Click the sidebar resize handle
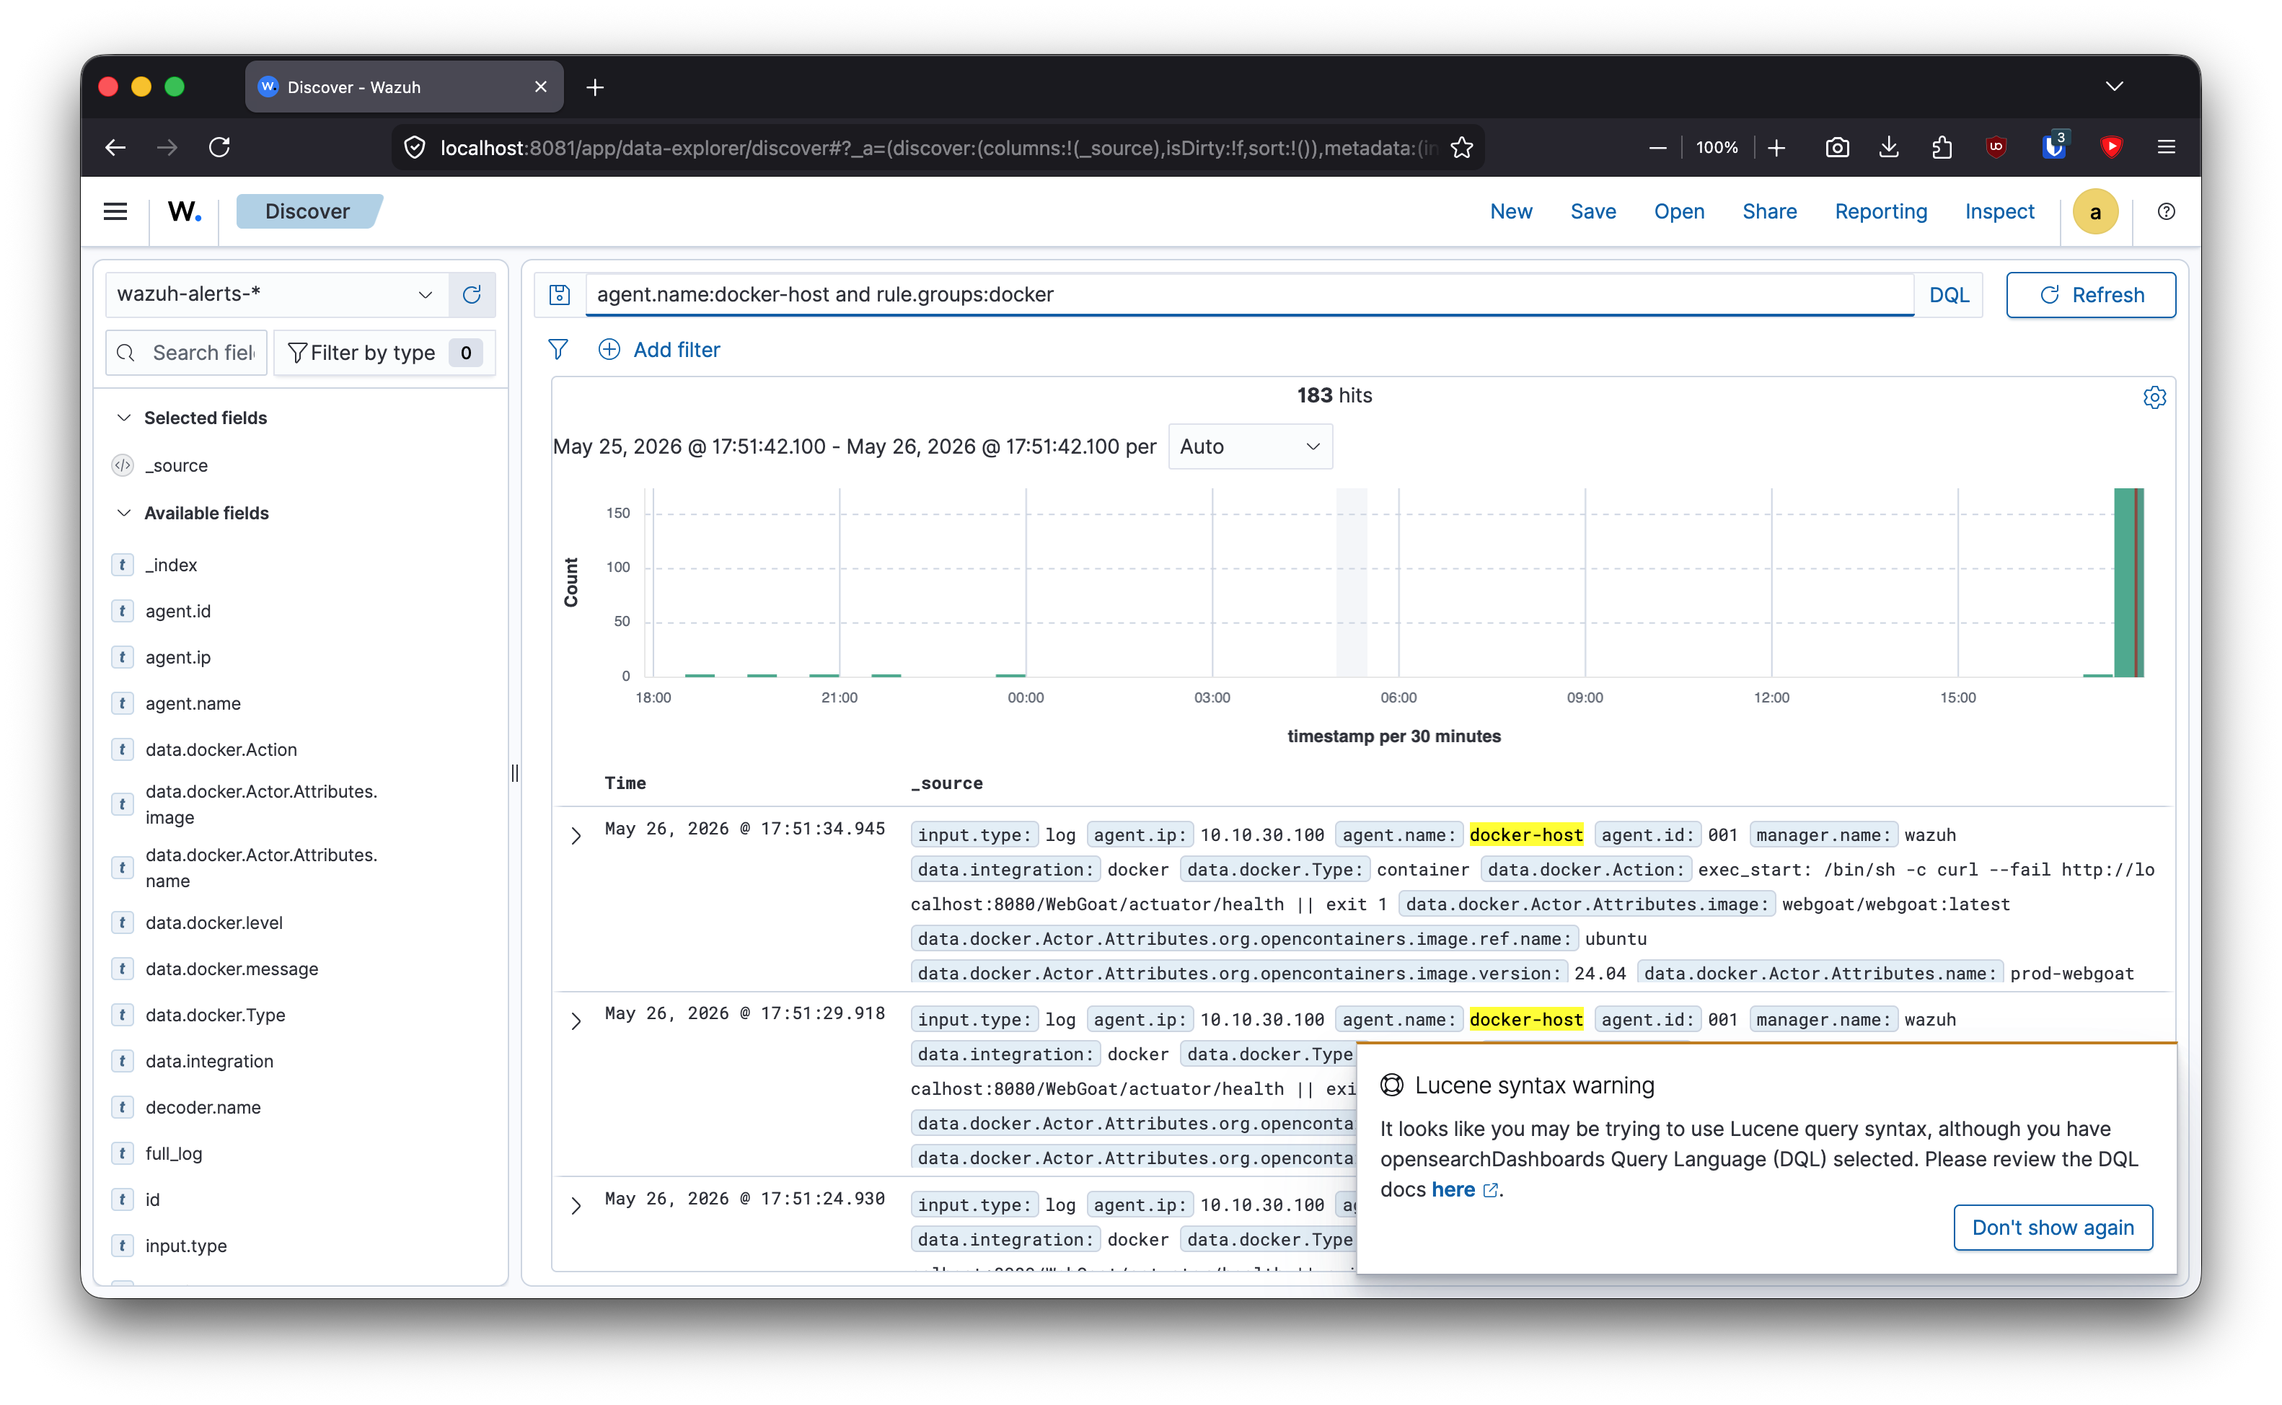This screenshot has width=2282, height=1405. 515,773
